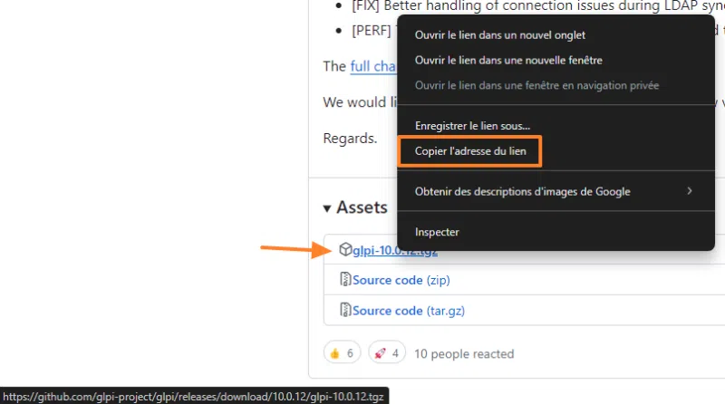Download Source code (zip)

[x=401, y=280]
